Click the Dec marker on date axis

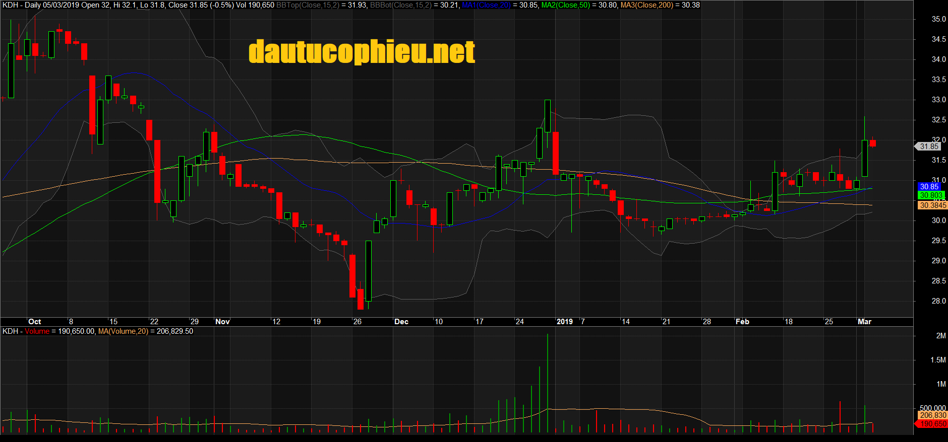(x=401, y=322)
